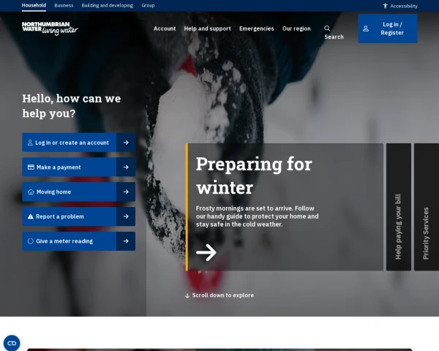This screenshot has height=351, width=439.
Task: Open the Group tab
Action: coord(148,5)
